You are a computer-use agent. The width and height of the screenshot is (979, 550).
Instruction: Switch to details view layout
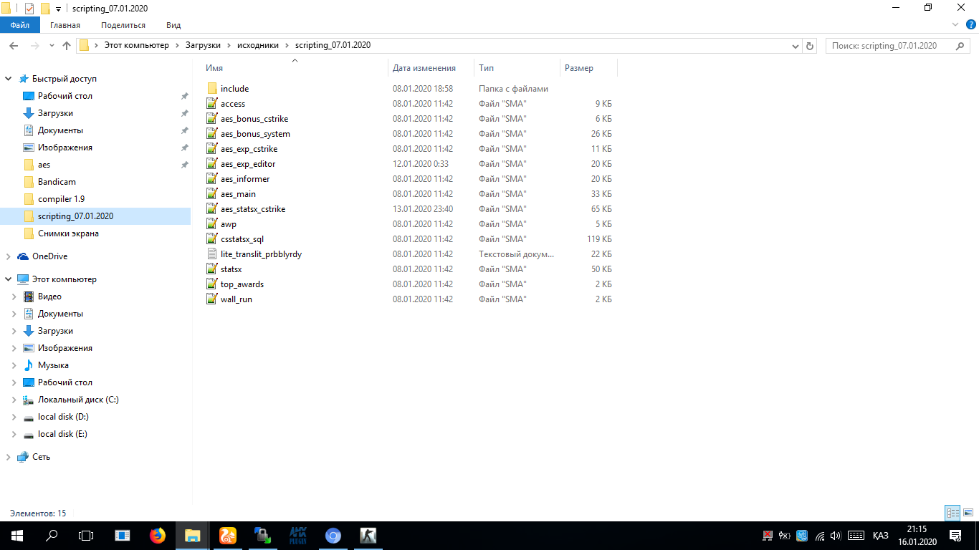(x=952, y=513)
